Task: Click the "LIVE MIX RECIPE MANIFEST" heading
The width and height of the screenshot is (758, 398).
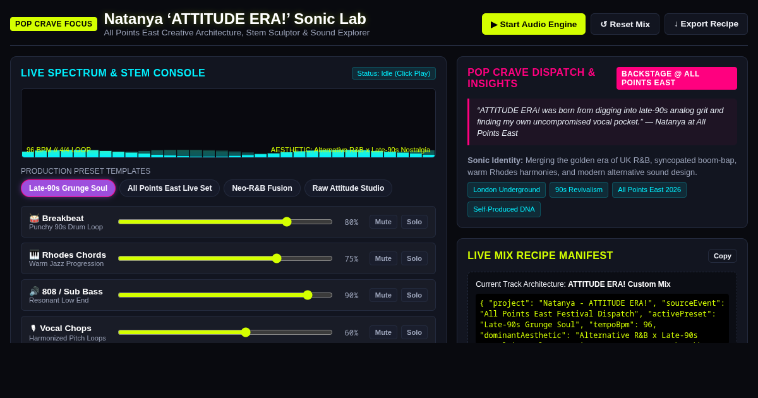Action: click(540, 256)
